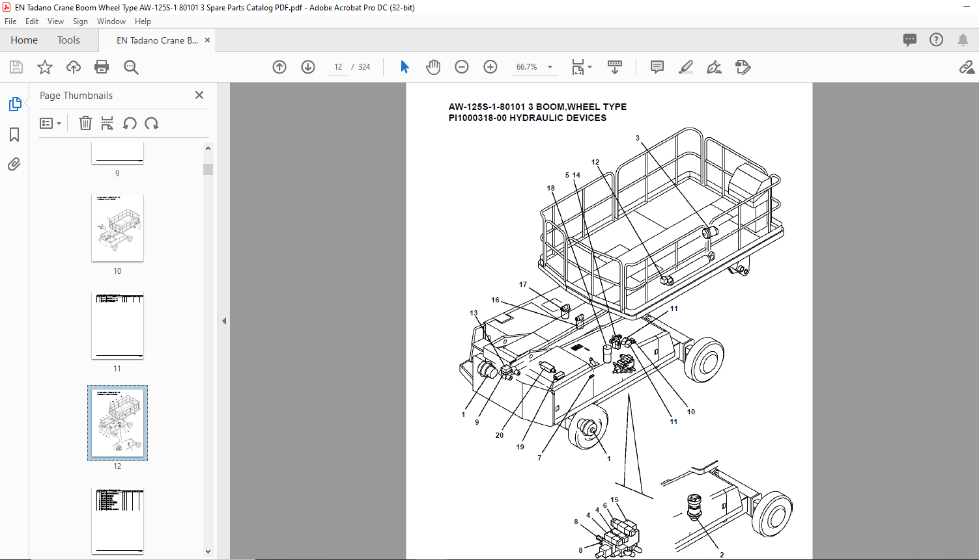Select page 12 thumbnail

[x=117, y=423]
